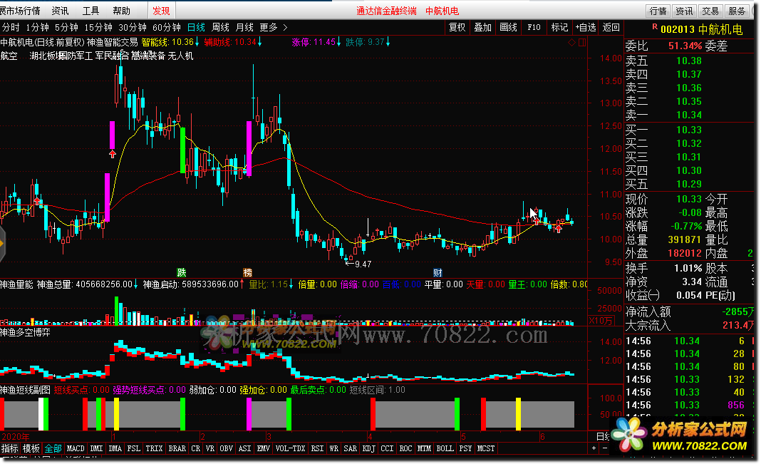Click the 卖一 10.34 quote row
The height and width of the screenshot is (464, 761).
point(689,115)
